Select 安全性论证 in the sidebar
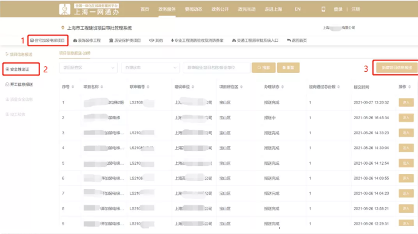418x234 pixels. [17, 69]
